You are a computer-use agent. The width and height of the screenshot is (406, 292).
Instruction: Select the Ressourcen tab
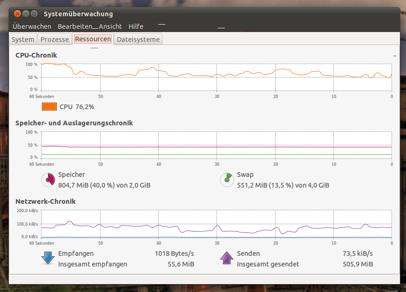[93, 39]
